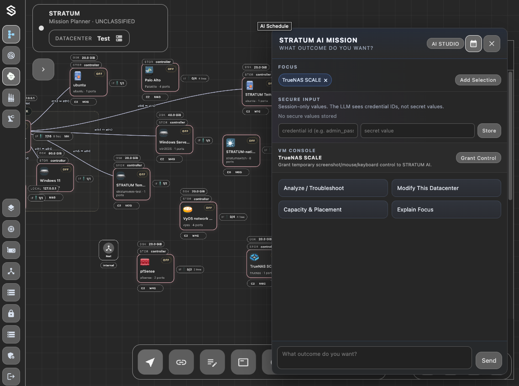Select the pointer arrow tool in bottom toolbar
Viewport: 519px width, 386px height.
pyautogui.click(x=150, y=362)
